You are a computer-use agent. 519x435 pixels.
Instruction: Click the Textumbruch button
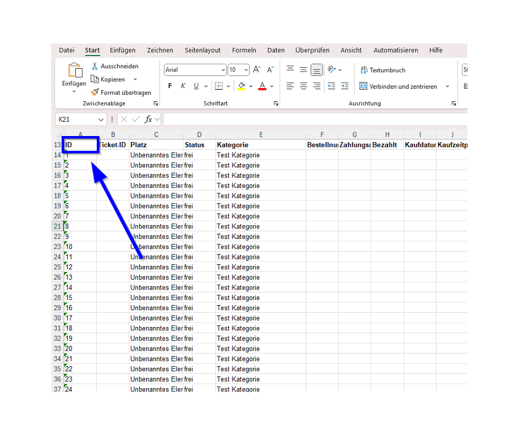383,70
